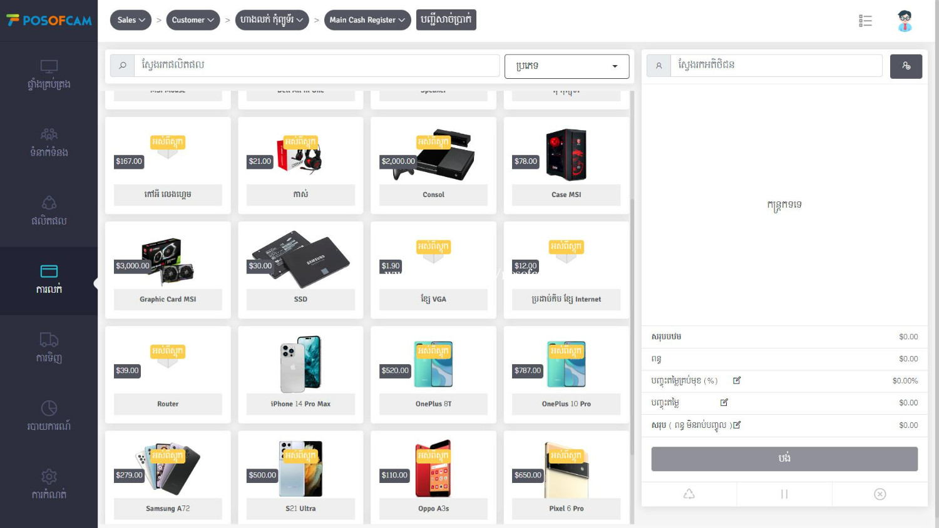
Task: Click the POSOFCAM logo
Action: 49,21
